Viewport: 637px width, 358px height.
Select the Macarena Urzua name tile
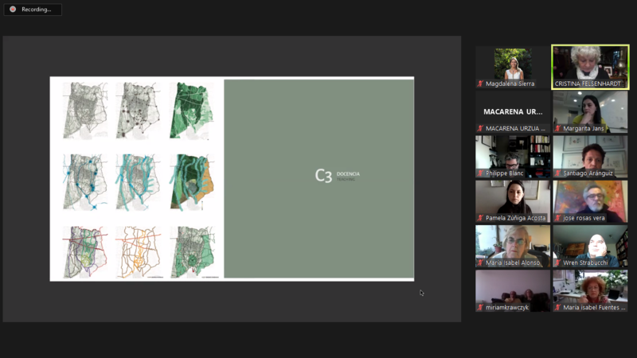pos(513,112)
